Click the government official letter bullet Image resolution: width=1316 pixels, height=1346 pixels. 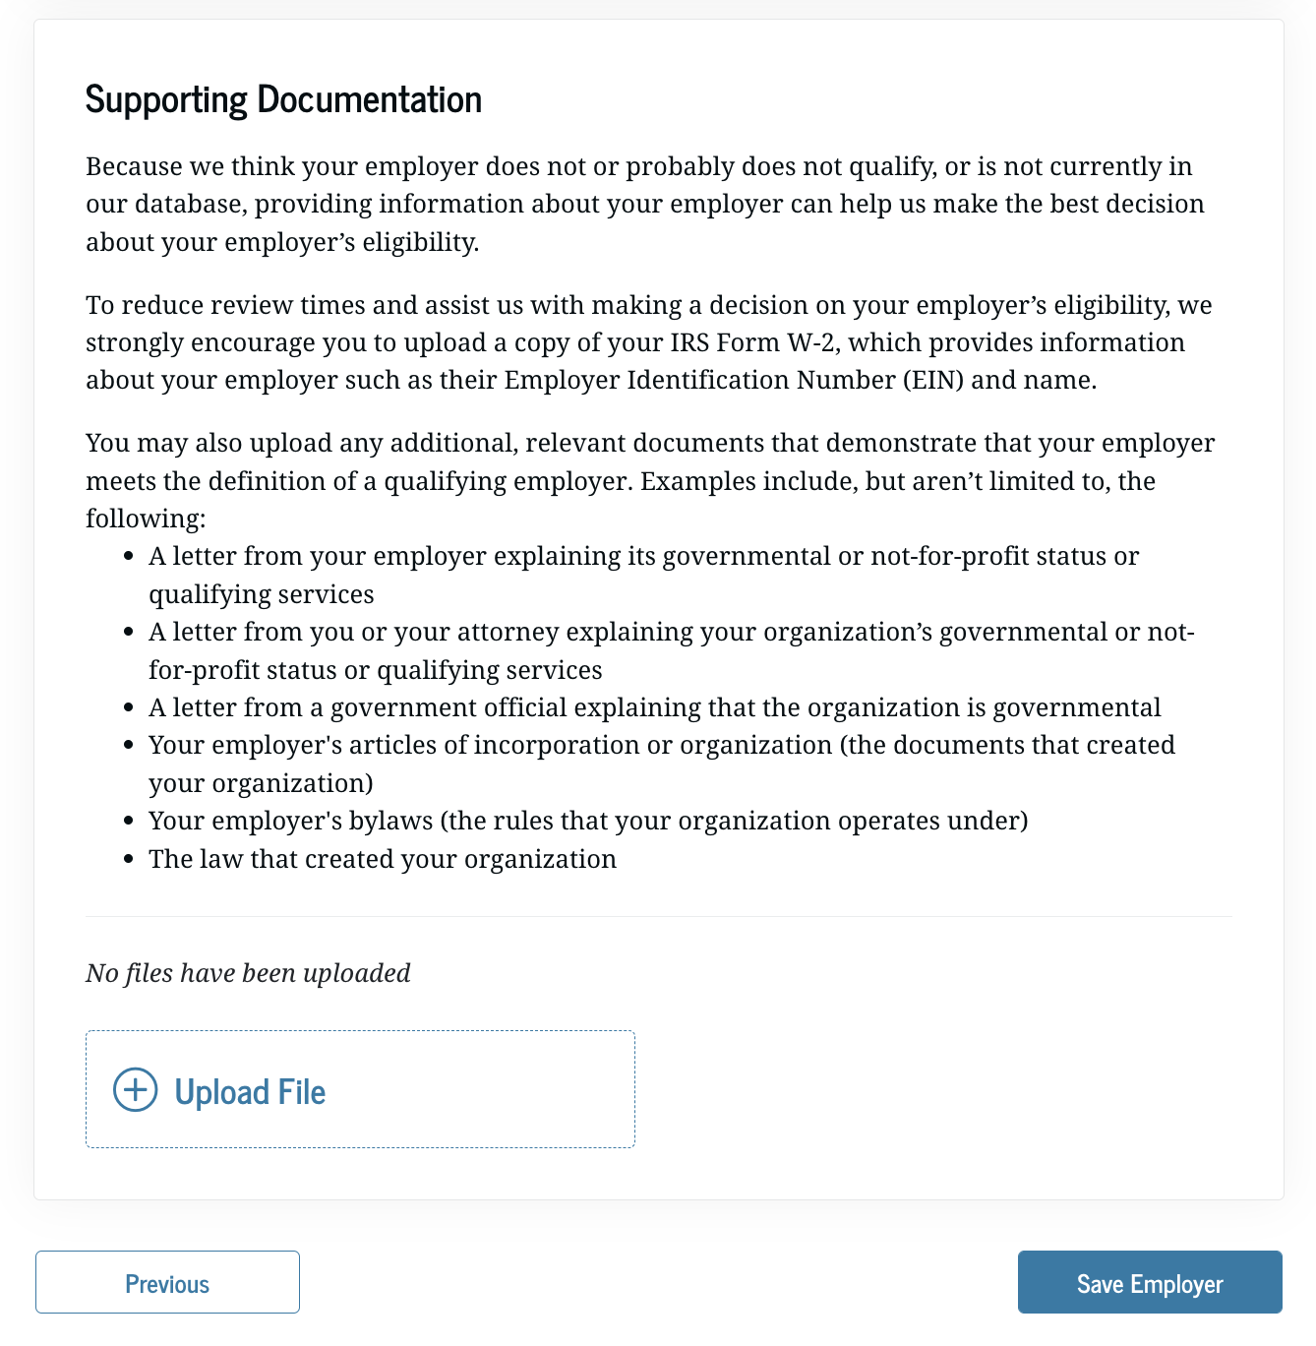(x=654, y=707)
